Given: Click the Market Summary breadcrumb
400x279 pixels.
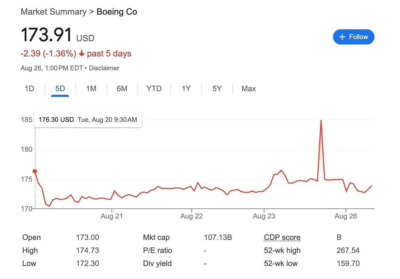Looking at the screenshot, I should point(53,12).
